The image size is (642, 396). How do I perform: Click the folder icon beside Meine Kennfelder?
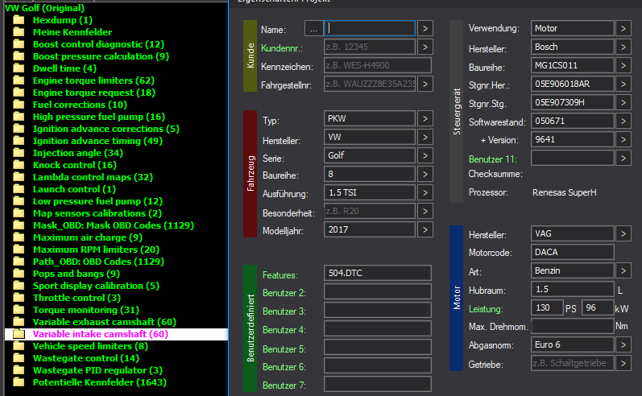(x=19, y=32)
